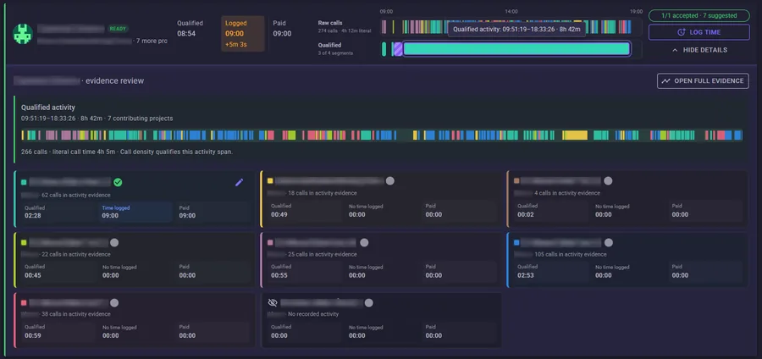Click the 14:00 timeline hour label
The image size is (762, 359).
pyautogui.click(x=511, y=11)
